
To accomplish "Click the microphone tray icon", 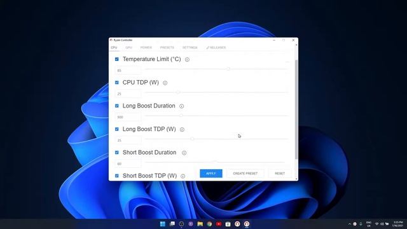I will [361, 224].
